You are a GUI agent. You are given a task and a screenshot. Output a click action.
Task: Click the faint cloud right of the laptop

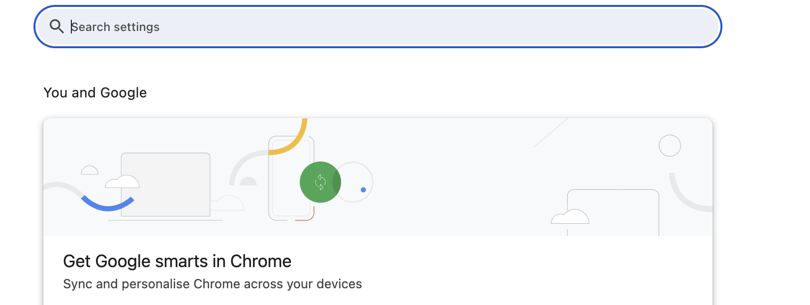pos(227,203)
